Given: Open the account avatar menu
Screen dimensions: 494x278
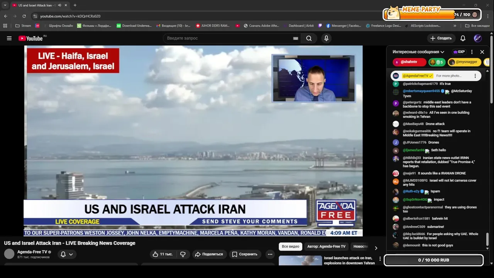Looking at the screenshot, I should pos(477,38).
